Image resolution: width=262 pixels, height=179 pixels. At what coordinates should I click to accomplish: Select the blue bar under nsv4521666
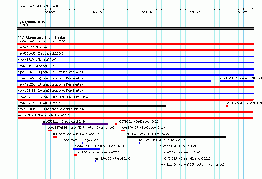coord(114,81)
